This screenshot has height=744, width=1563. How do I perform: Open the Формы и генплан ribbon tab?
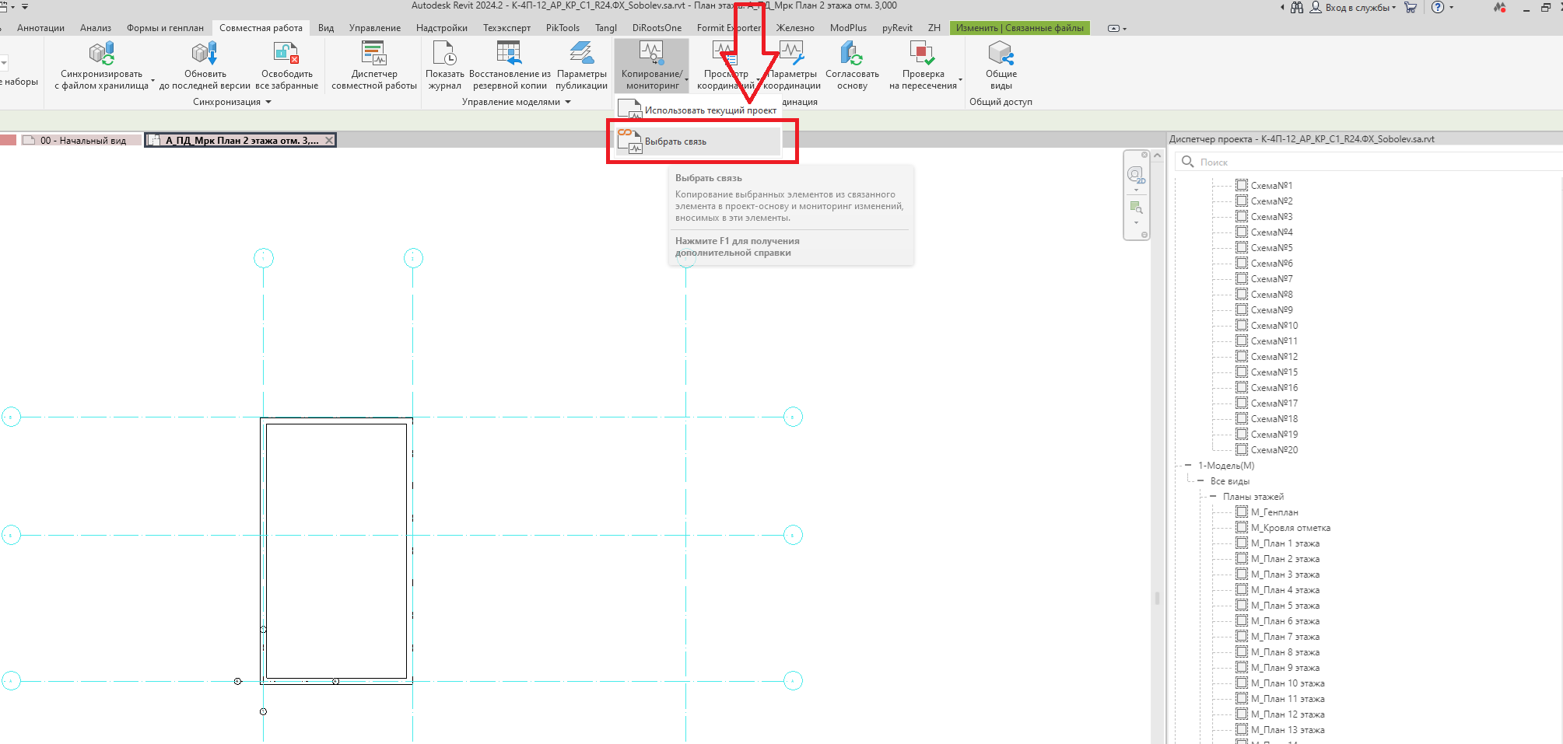(x=165, y=28)
